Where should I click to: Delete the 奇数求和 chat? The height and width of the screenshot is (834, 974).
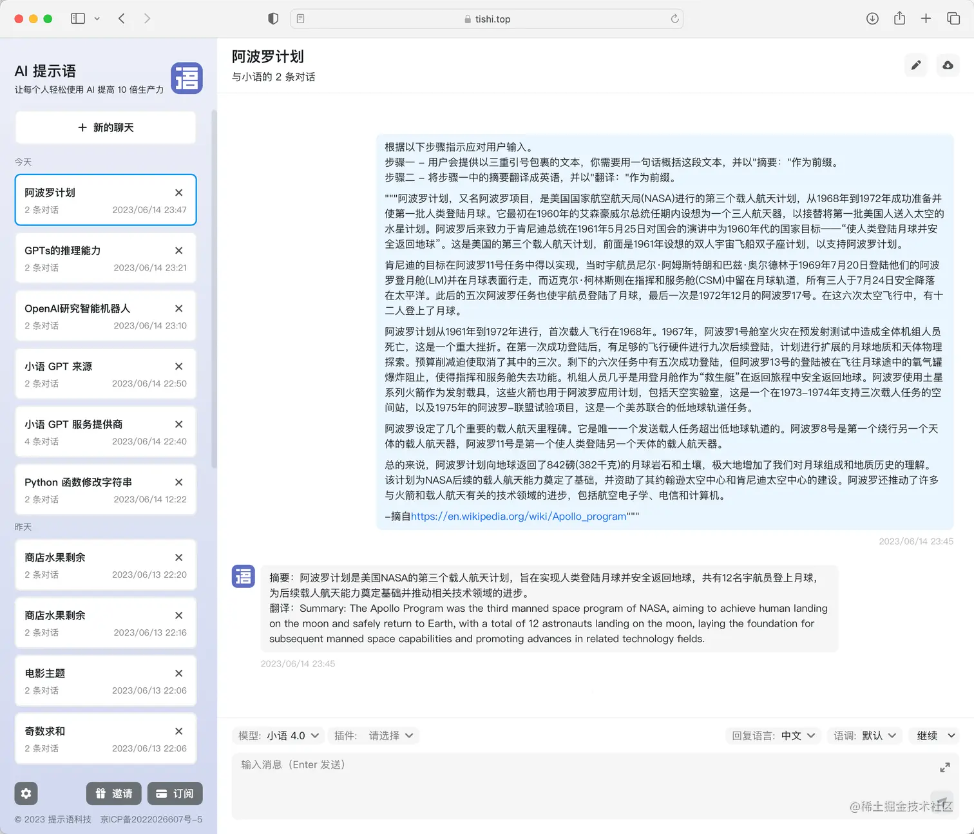tap(179, 732)
